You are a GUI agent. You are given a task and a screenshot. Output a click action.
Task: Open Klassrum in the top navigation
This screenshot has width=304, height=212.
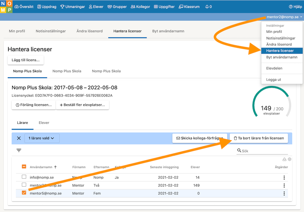pos(189,7)
